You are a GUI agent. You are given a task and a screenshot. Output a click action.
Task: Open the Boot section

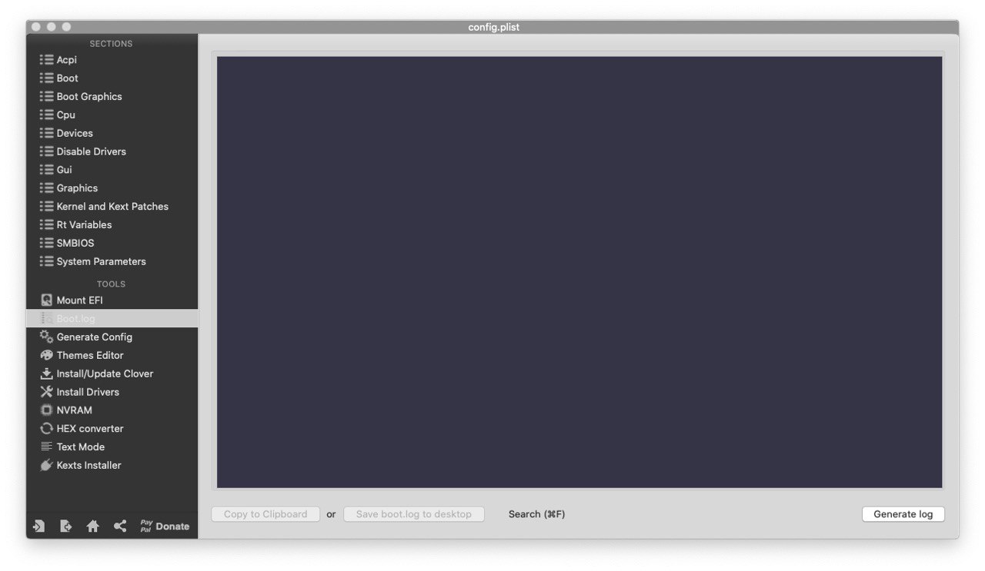112,78
